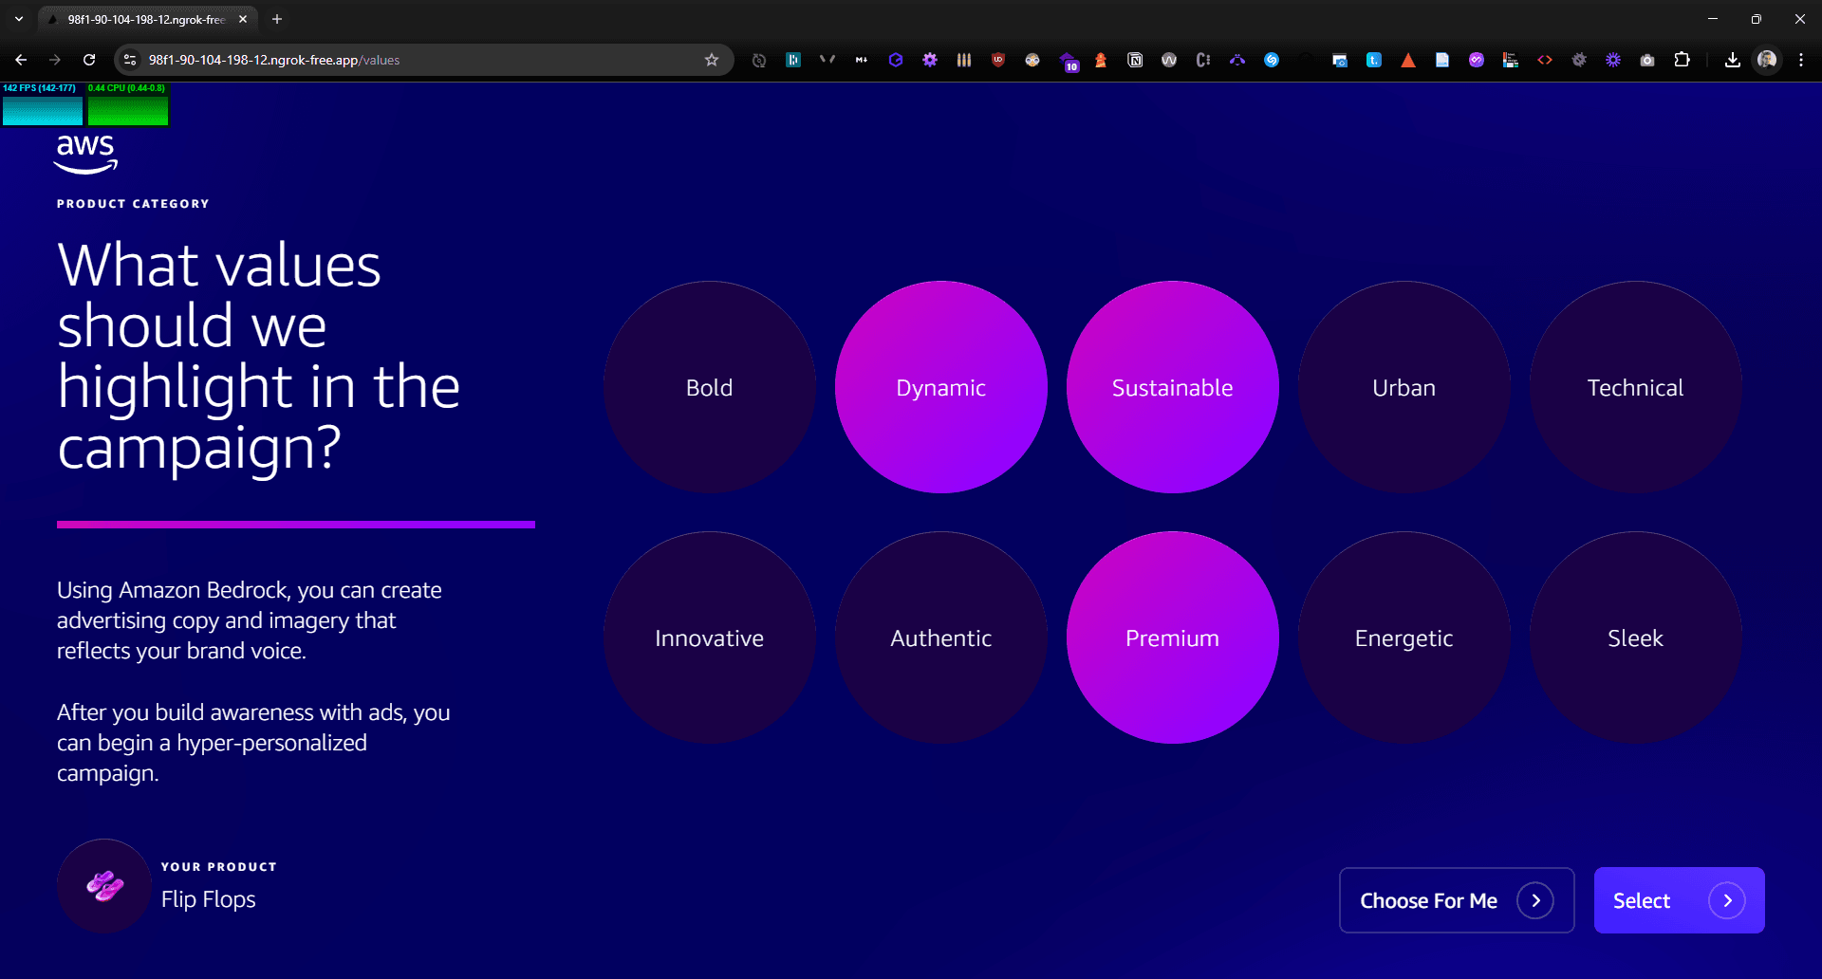Open a new browser tab
The width and height of the screenshot is (1822, 979).
277,19
